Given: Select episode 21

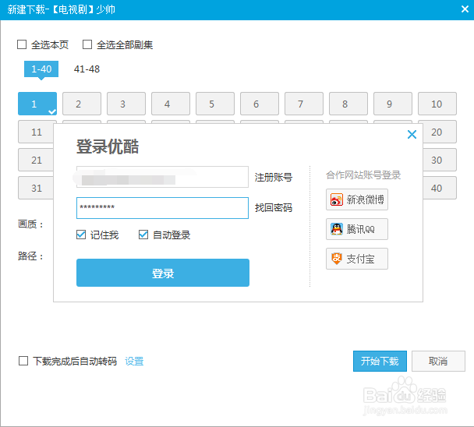Looking at the screenshot, I should tap(36, 160).
